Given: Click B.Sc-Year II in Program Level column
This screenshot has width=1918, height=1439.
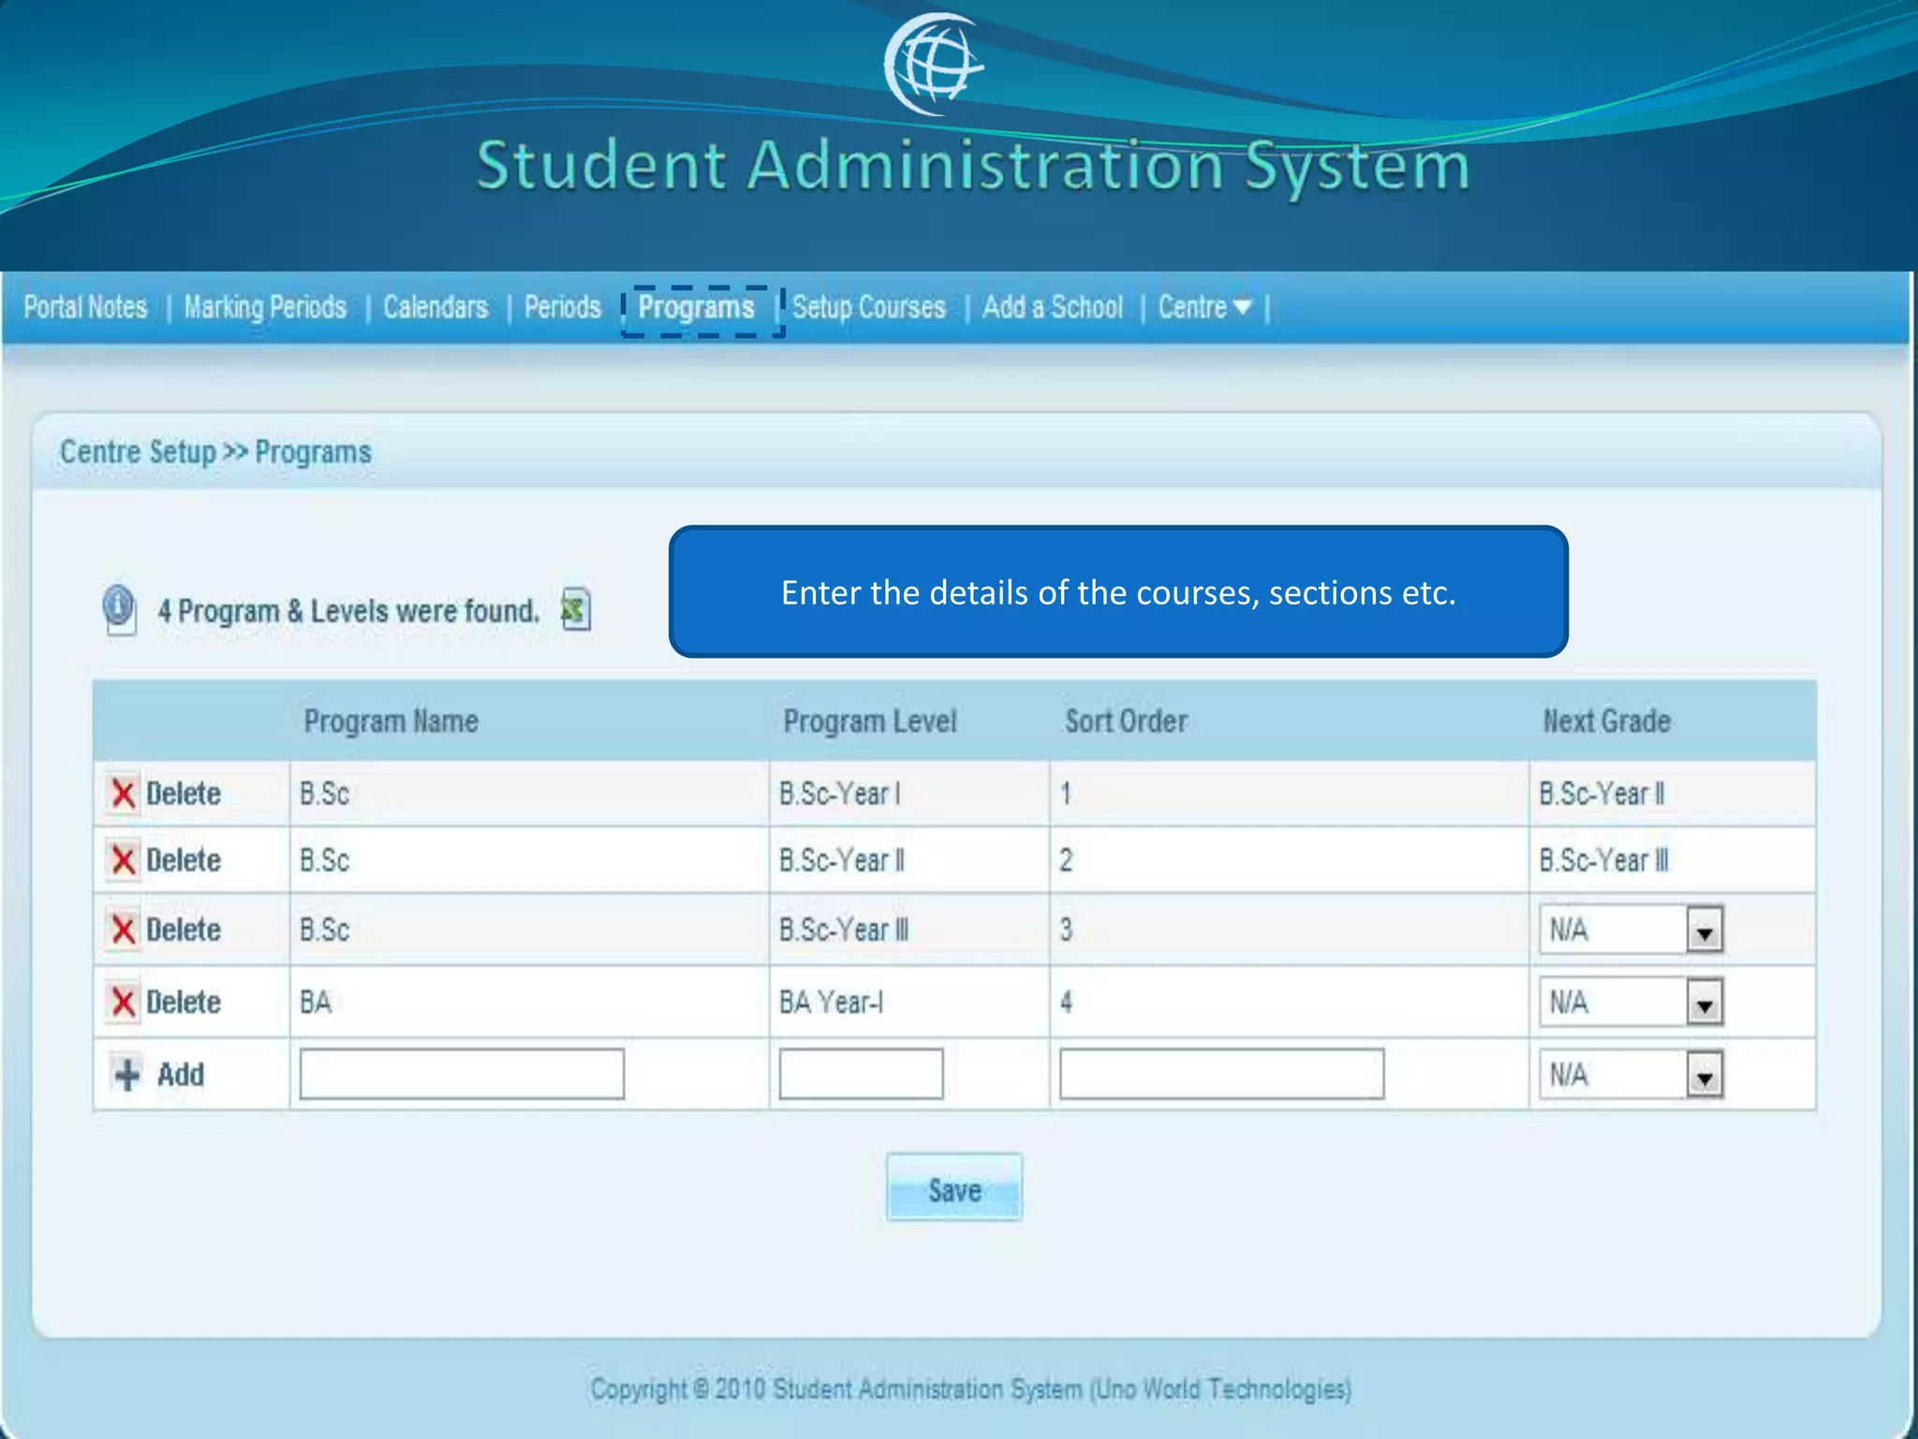Looking at the screenshot, I should pyautogui.click(x=841, y=860).
